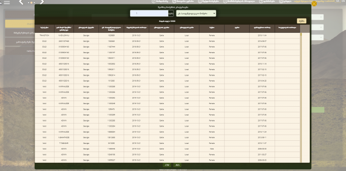Select the Georgia cell in the TRANSITION row
The width and height of the screenshot is (346, 171).
click(86, 35)
